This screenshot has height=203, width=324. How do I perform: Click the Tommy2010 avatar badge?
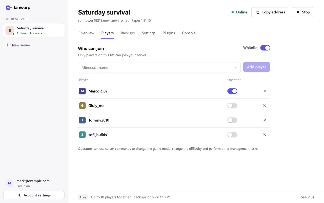tap(82, 120)
